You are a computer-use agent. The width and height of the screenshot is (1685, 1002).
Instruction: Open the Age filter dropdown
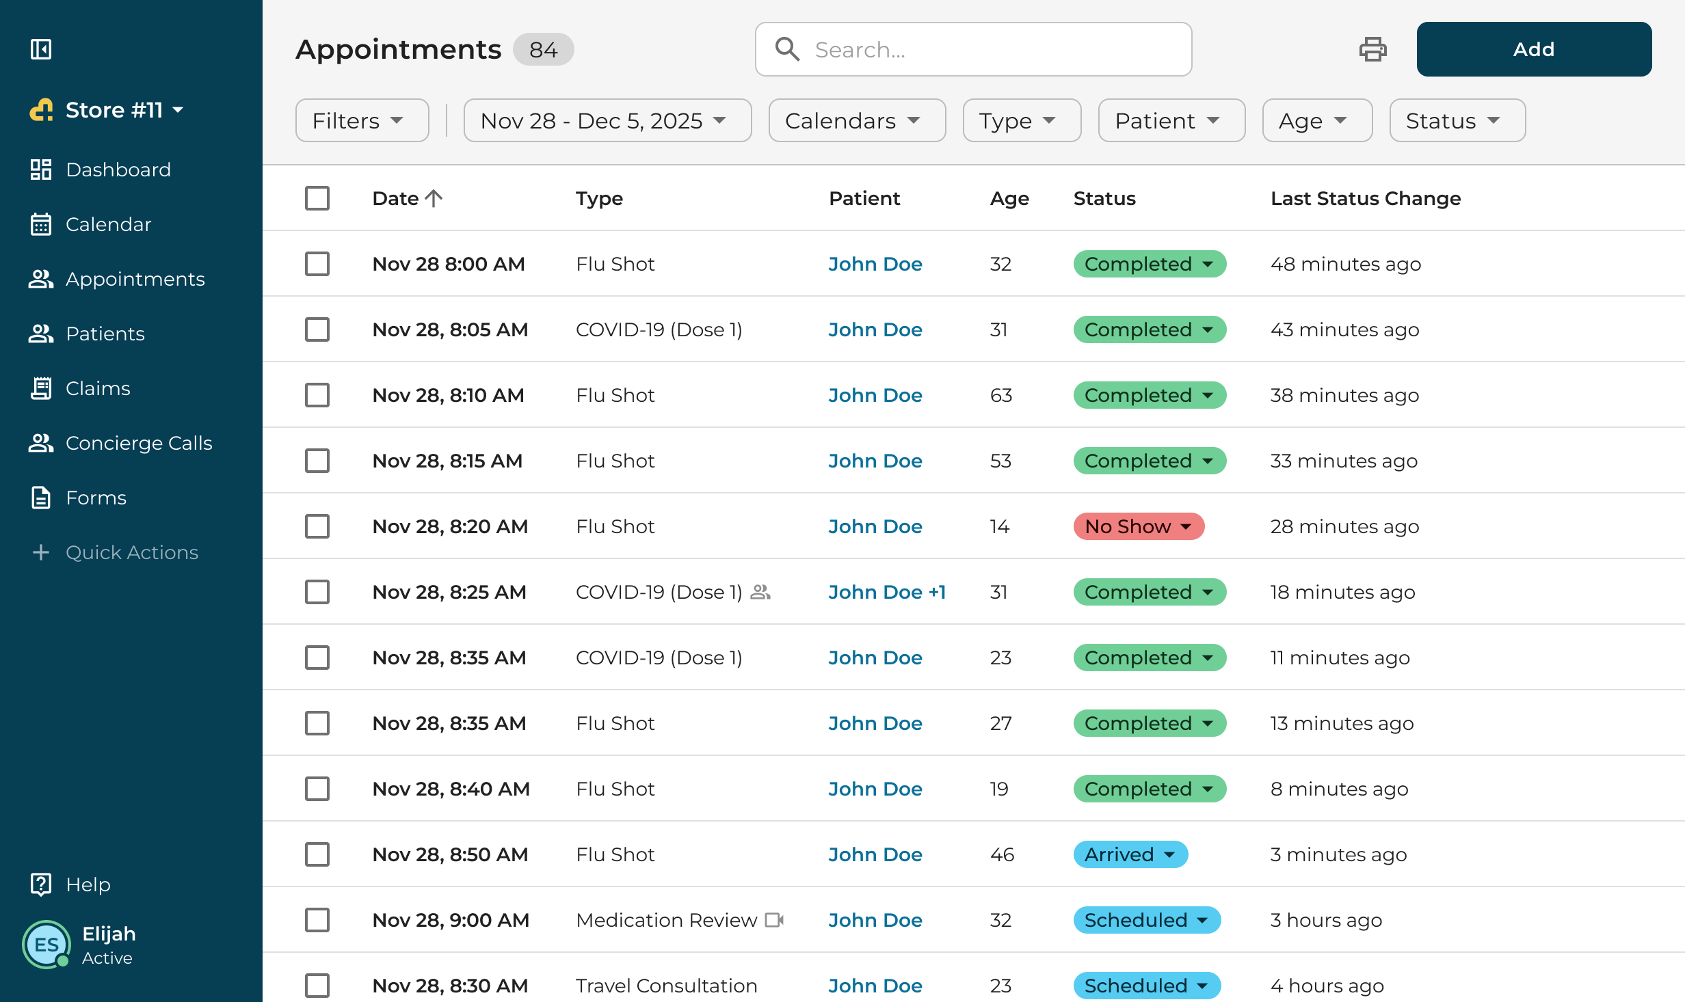pyautogui.click(x=1317, y=120)
